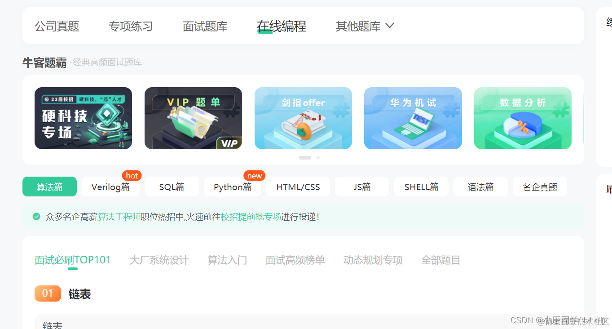This screenshot has width=612, height=329.
Task: Select the 在线编程 tab
Action: tap(282, 26)
